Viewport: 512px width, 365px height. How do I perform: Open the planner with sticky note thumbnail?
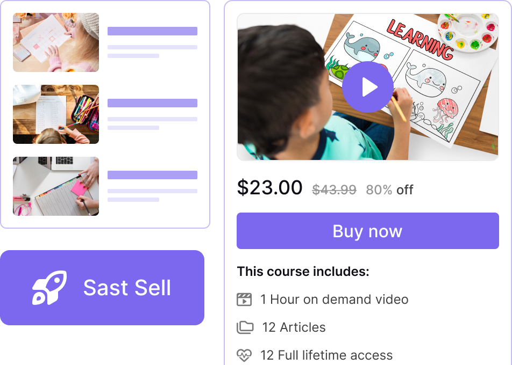coord(56,186)
